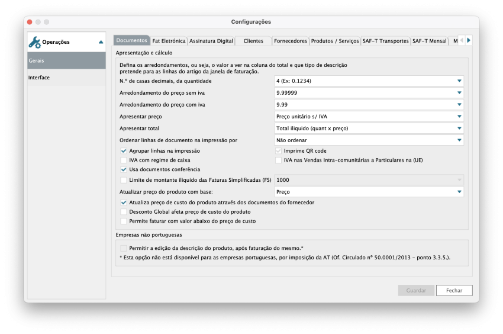Disable Usa documentos conferência checkbox
The height and width of the screenshot is (334, 503).
(x=124, y=169)
